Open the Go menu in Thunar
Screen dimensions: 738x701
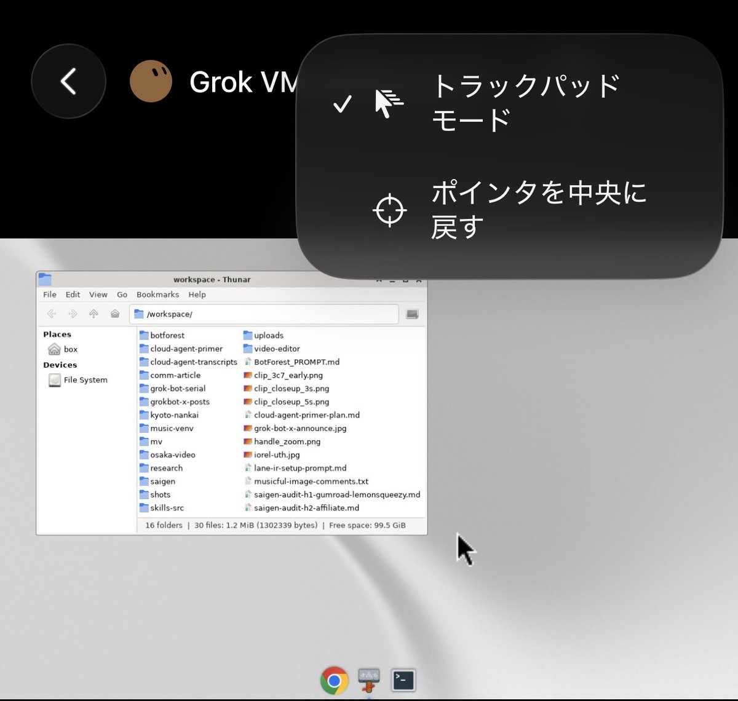point(122,295)
